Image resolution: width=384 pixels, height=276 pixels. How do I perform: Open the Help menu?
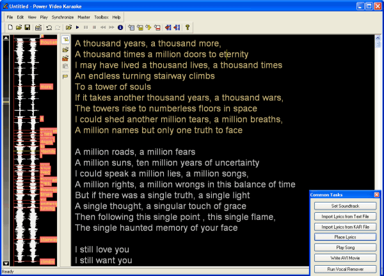(x=116, y=17)
